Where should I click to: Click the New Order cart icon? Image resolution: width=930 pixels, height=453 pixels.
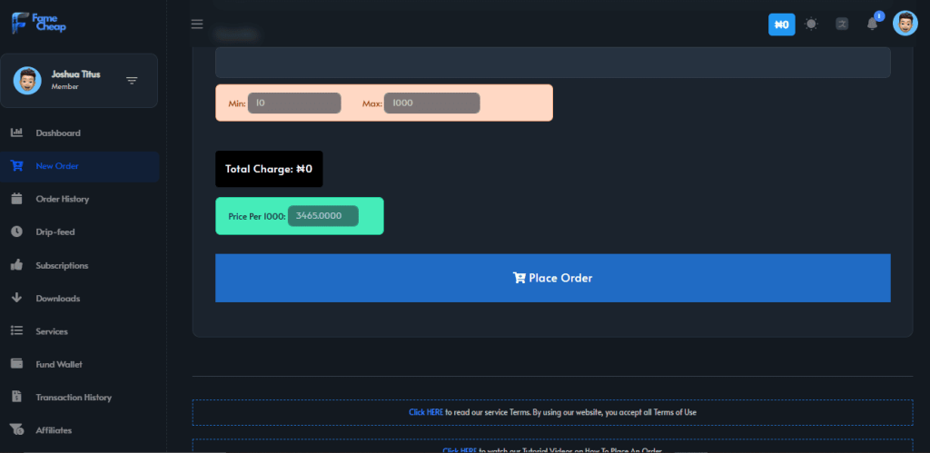(16, 165)
